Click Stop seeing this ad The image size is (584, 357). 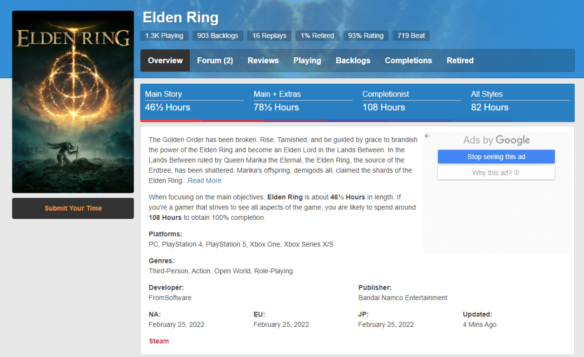pos(496,157)
